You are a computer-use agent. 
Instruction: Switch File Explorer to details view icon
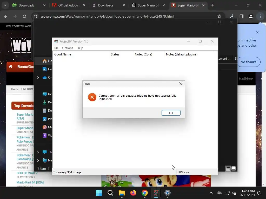tap(228, 168)
